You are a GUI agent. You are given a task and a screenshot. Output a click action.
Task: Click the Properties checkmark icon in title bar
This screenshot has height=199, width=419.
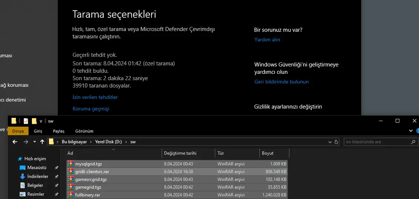(x=26, y=121)
